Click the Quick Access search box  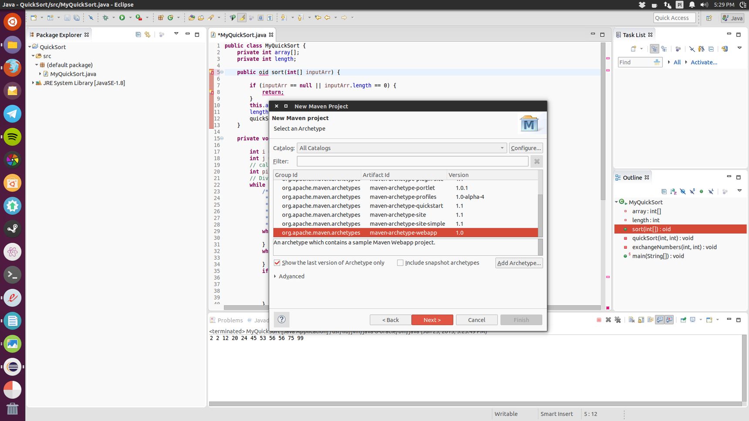[x=675, y=18]
